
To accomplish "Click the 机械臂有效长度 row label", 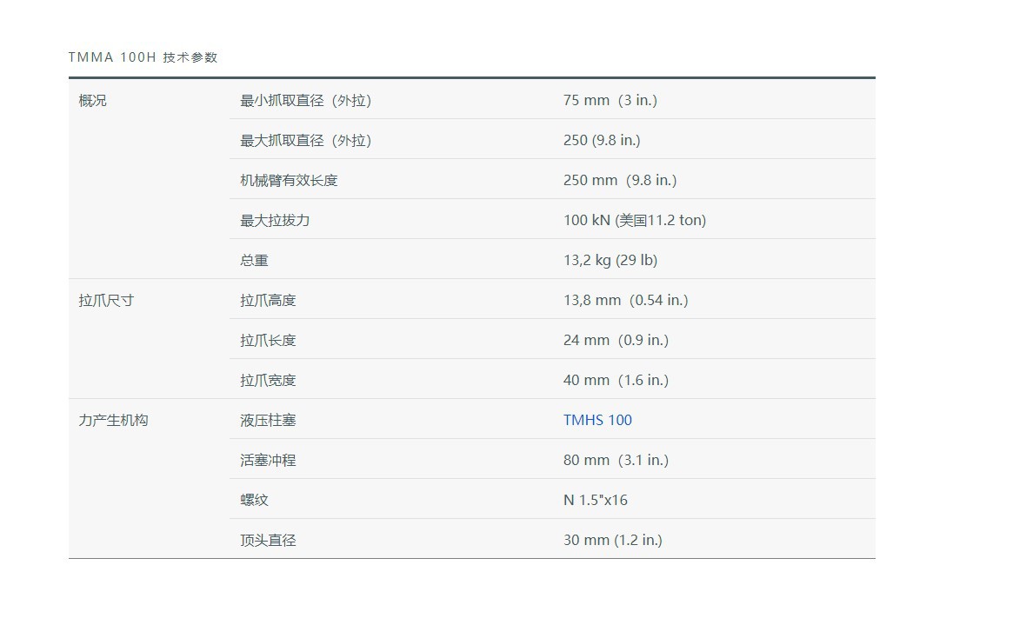I will pos(289,180).
